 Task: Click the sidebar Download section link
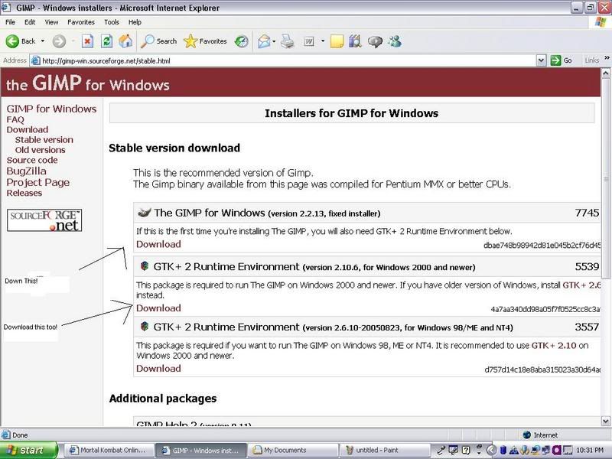coord(28,129)
